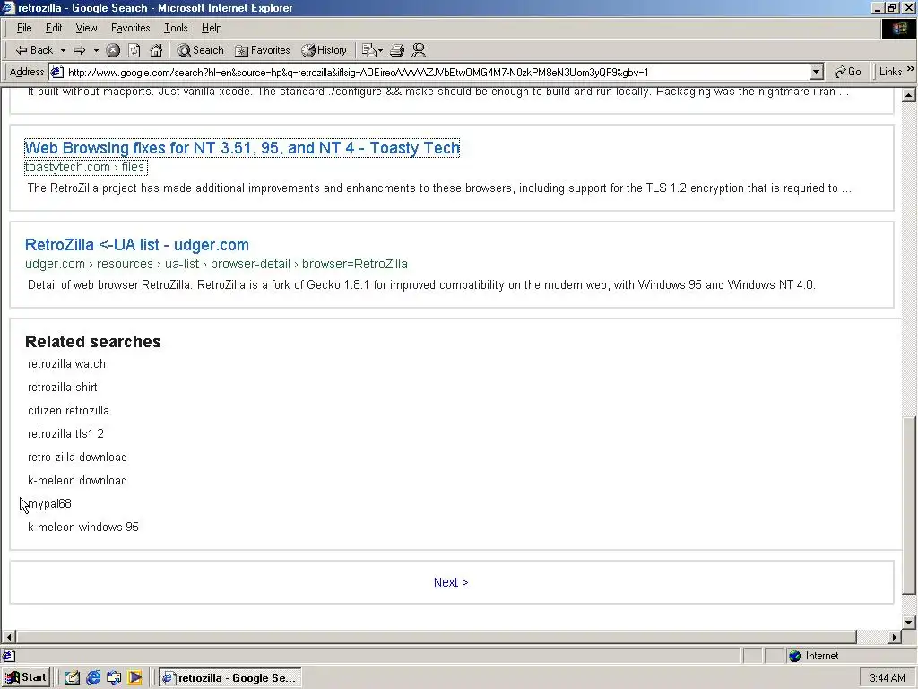Select related search k-meleon download
The image size is (918, 689).
pos(77,481)
